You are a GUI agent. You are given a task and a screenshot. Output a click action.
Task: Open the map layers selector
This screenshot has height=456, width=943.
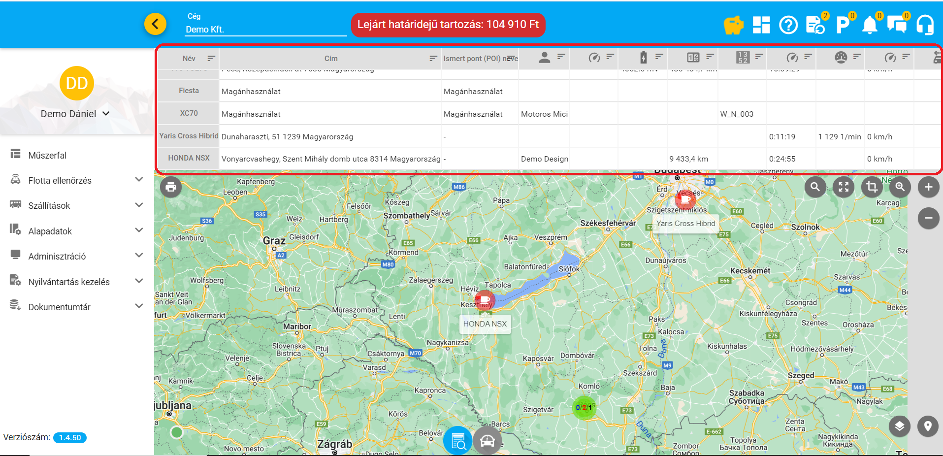pos(900,426)
